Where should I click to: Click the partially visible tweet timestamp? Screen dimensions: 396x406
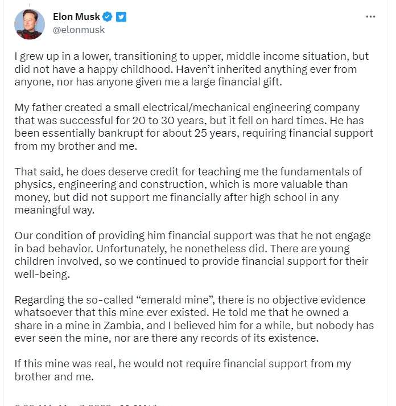(63, 404)
